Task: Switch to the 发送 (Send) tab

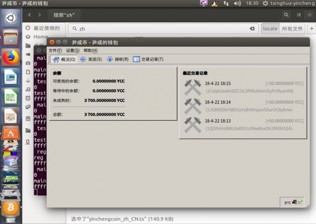Action: point(90,59)
